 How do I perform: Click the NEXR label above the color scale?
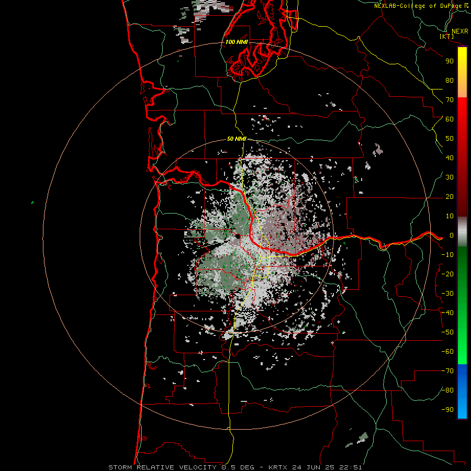[460, 31]
